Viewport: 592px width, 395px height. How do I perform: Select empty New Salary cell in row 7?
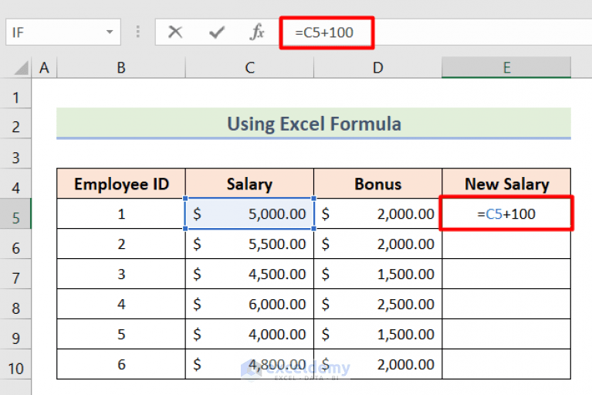coord(506,274)
